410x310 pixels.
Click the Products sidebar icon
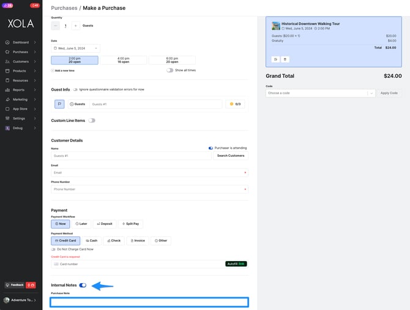click(7, 71)
